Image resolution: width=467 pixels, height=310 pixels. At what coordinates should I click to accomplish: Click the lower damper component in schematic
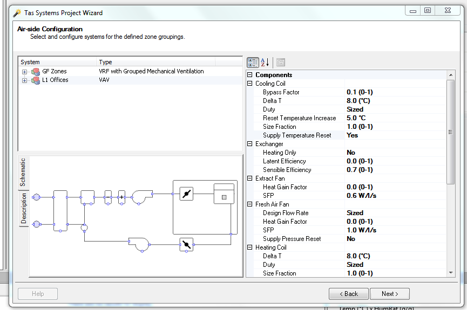coord(186,245)
